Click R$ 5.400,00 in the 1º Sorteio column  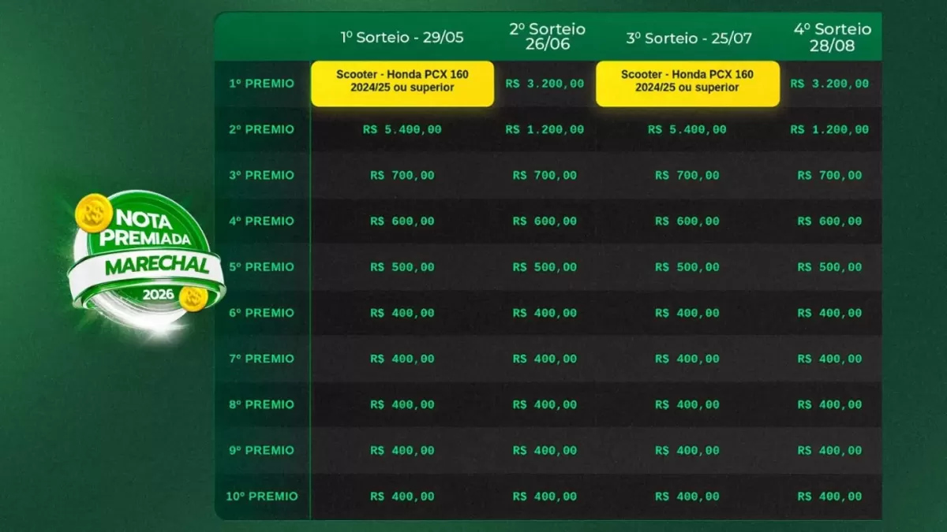[402, 129]
